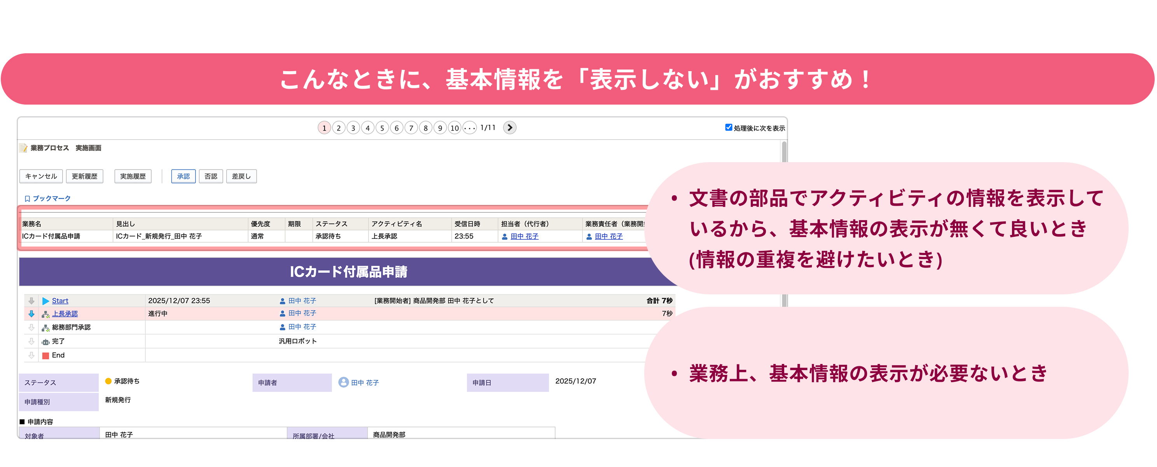Click the ICカード付属品申請 purple title banner
This screenshot has width=1157, height=467.
[x=348, y=271]
